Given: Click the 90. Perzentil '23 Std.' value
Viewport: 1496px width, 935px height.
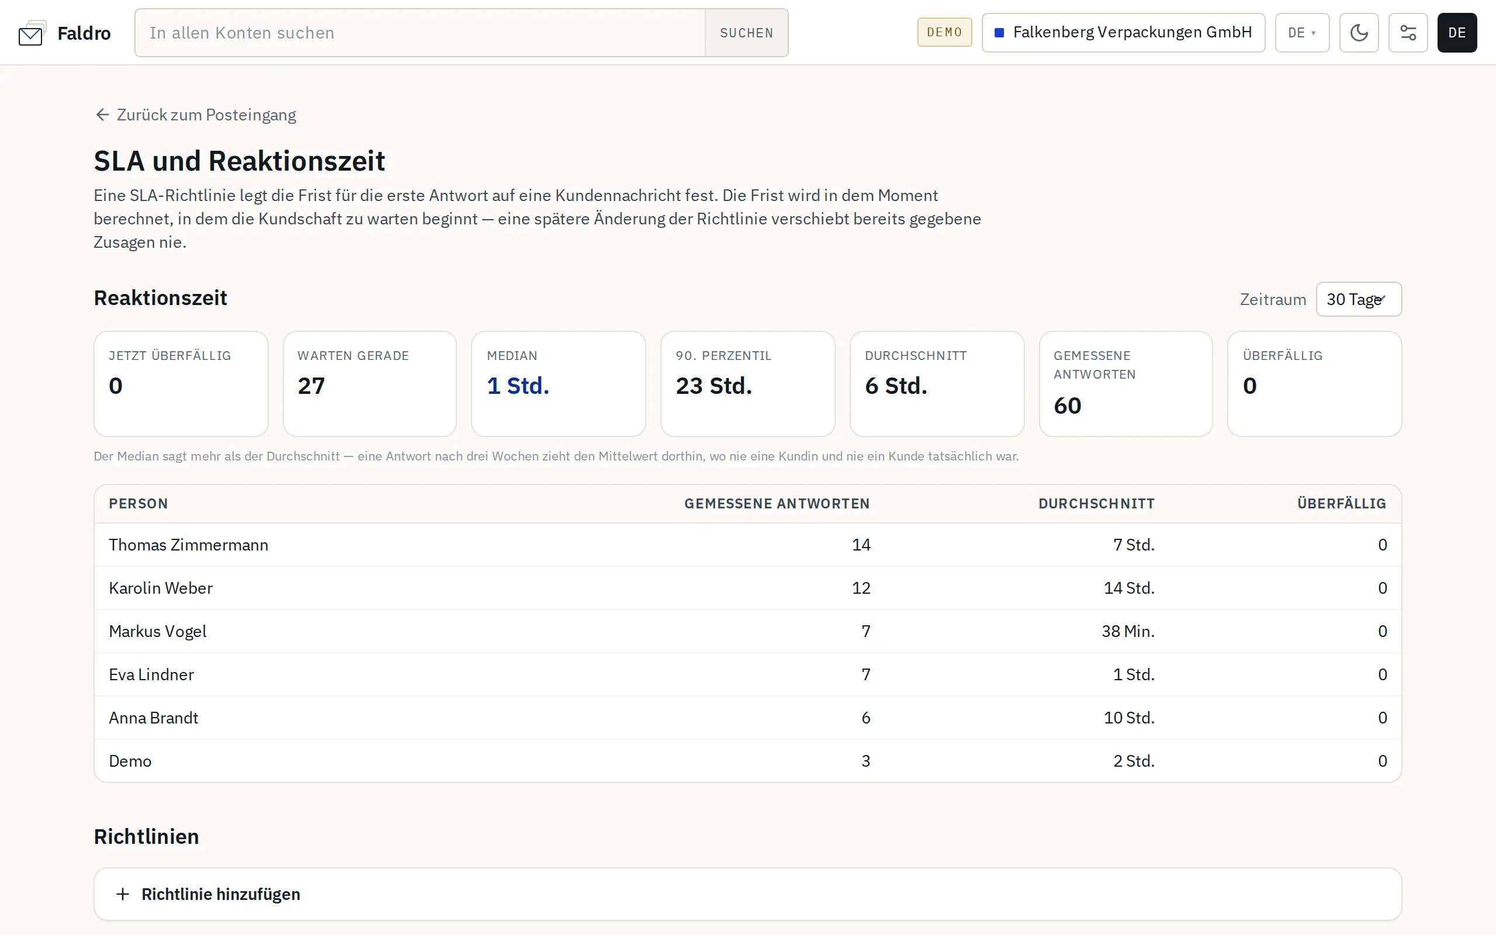Looking at the screenshot, I should [x=714, y=386].
